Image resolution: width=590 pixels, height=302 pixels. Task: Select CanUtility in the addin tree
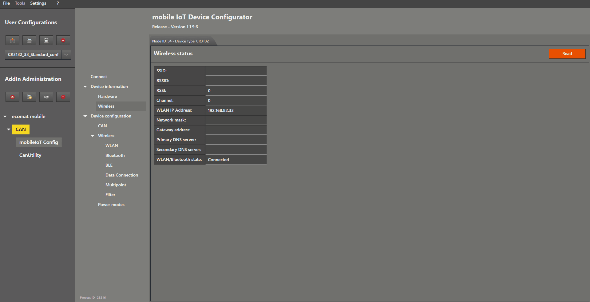coord(30,155)
